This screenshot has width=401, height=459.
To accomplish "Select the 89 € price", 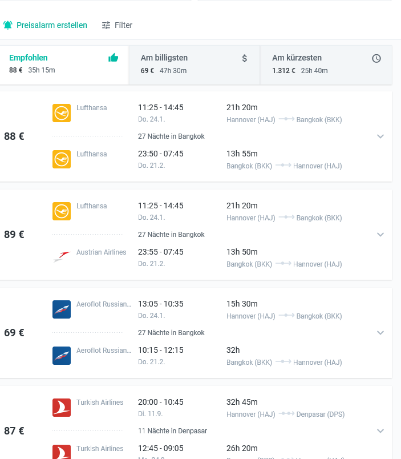I will point(14,235).
